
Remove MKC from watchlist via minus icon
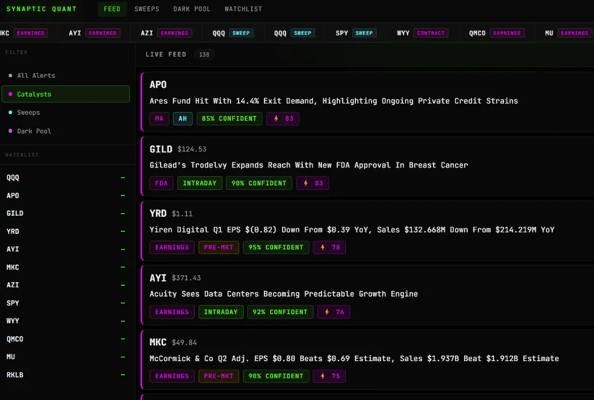tap(123, 267)
